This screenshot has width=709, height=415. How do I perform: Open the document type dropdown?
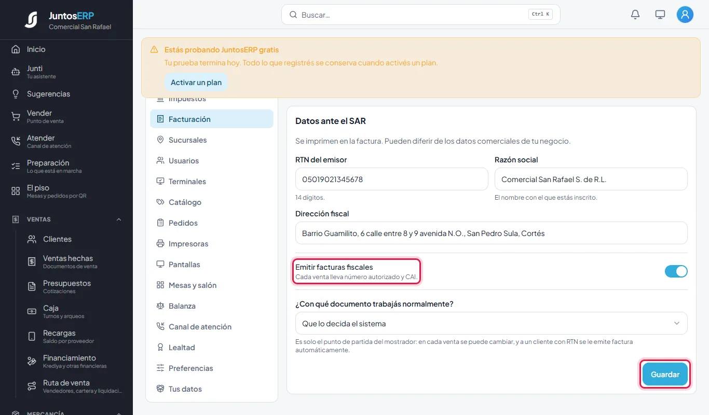(491, 323)
